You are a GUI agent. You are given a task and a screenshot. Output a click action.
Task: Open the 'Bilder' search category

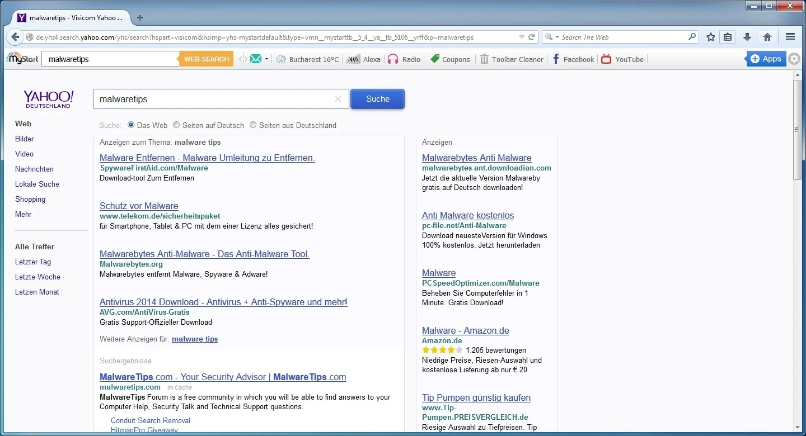pyautogui.click(x=24, y=139)
